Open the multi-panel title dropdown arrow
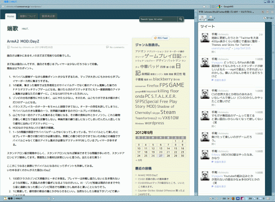275x202 pixels. [x=253, y=12]
